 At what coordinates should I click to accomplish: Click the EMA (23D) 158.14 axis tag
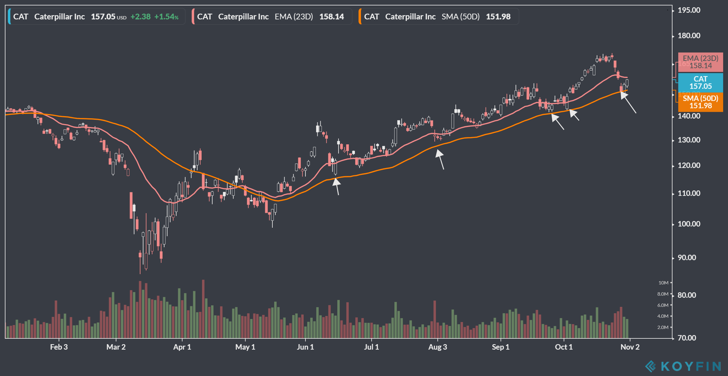[700, 62]
